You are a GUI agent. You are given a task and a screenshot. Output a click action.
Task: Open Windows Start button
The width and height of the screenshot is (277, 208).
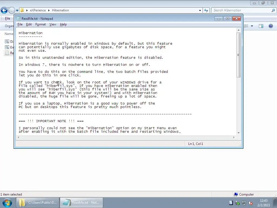[7, 203]
